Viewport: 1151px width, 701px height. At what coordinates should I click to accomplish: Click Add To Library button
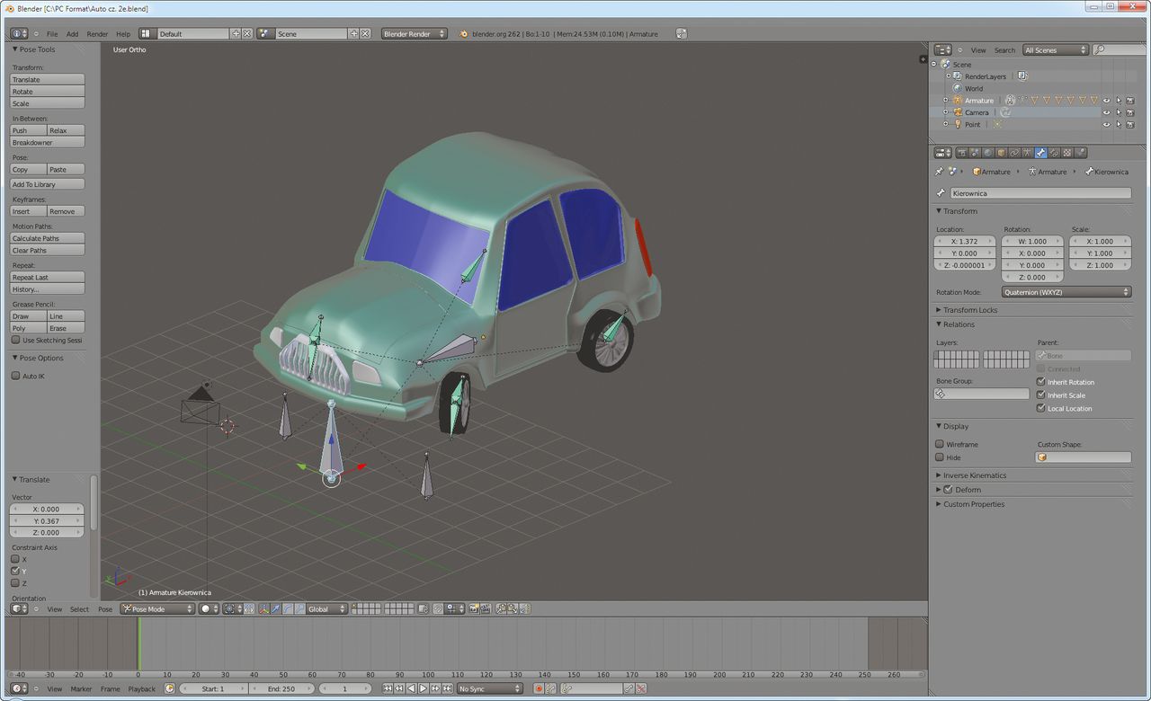(x=47, y=184)
